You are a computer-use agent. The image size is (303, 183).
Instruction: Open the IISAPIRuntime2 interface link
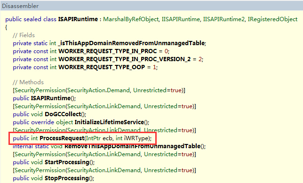[224, 19]
